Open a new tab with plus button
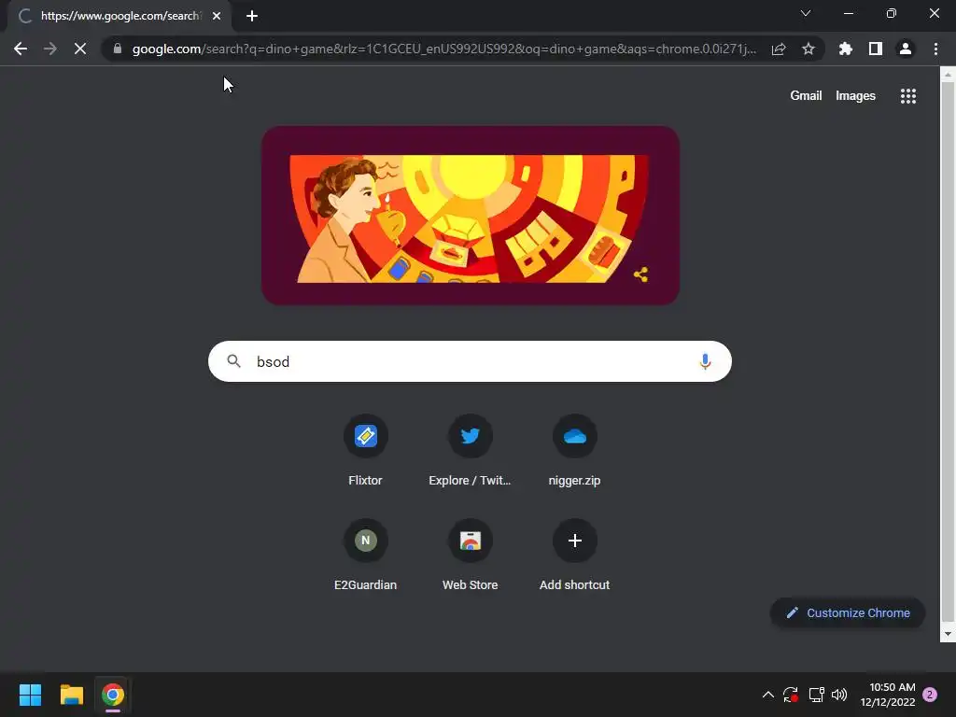Viewport: 956px width, 717px height. coord(252,16)
